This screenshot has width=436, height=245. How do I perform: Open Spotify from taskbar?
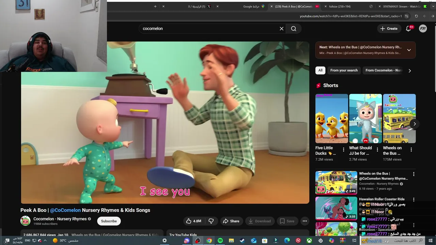coord(220,241)
